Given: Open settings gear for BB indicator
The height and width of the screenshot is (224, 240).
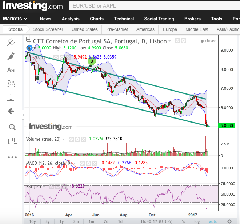Looking at the screenshot, I should 62,57.
